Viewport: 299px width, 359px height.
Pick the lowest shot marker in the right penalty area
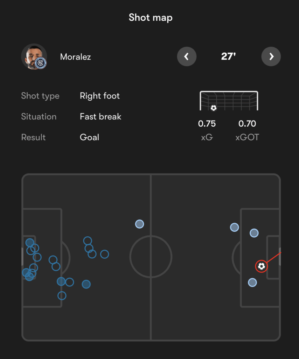252,283
